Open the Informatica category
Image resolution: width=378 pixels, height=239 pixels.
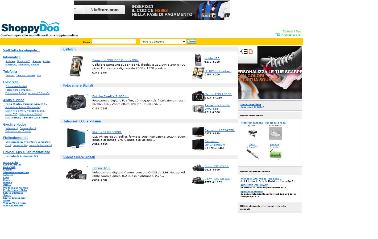click(12, 57)
